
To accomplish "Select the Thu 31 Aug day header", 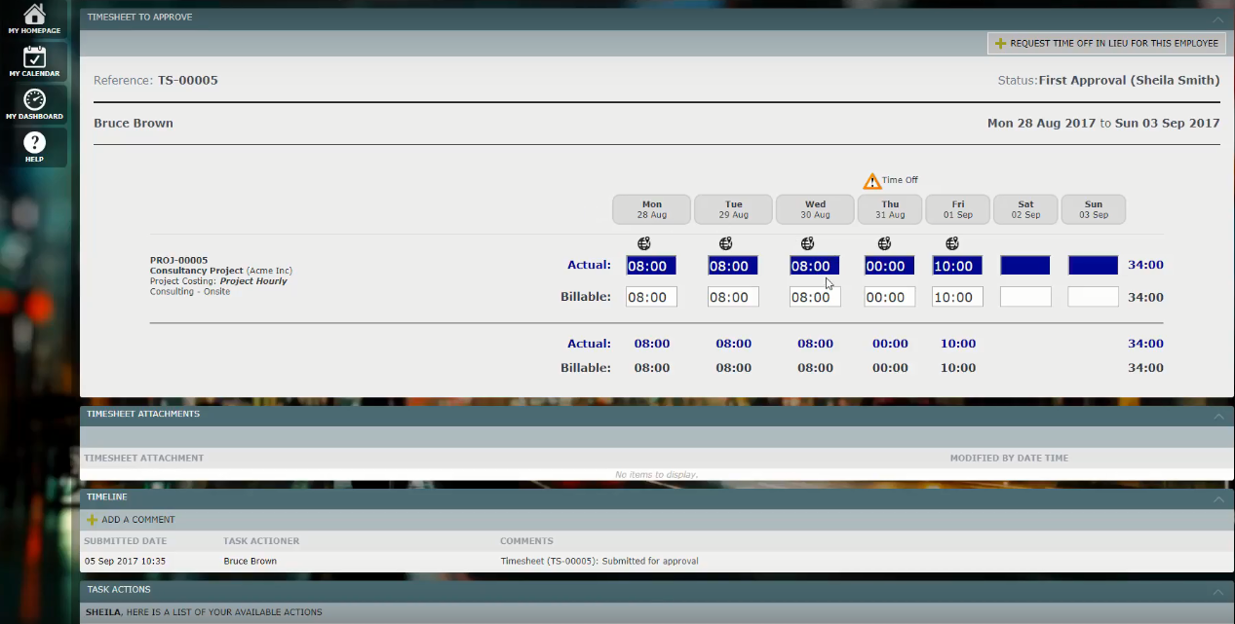I will pyautogui.click(x=890, y=209).
